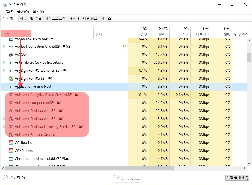
Task: Sort by the CPU column header
Action: click(x=138, y=32)
